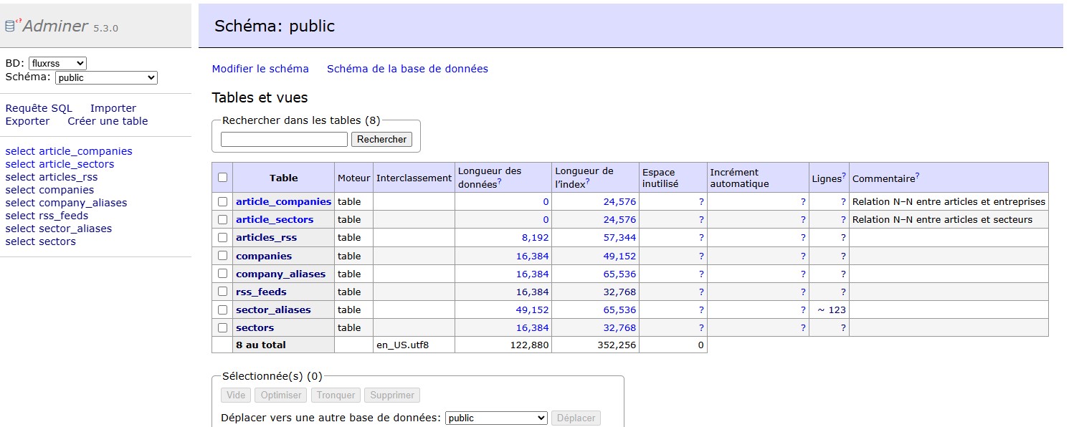This screenshot has height=427, width=1074.
Task: Check the sector_aliases row checkbox
Action: (x=222, y=310)
